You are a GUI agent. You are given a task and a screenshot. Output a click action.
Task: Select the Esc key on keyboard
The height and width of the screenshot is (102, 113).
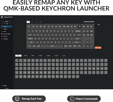[29, 26]
